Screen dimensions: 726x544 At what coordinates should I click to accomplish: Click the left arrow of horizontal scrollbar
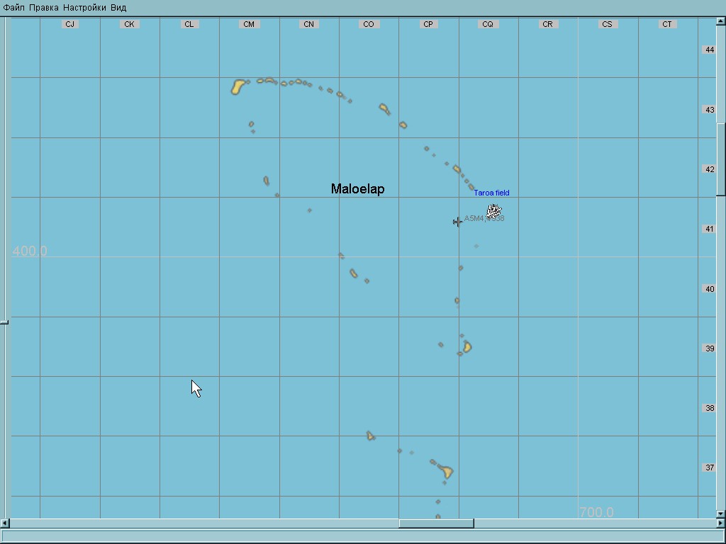tap(4, 523)
